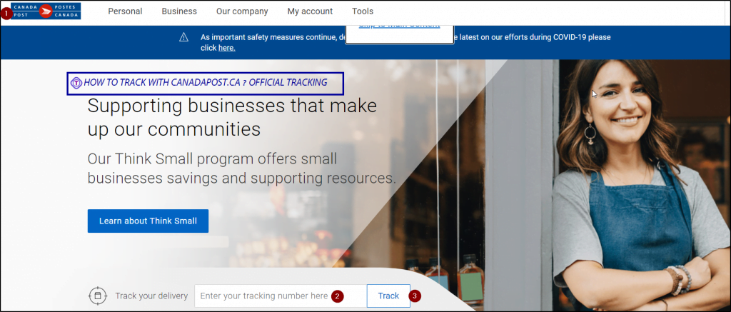Click the Skip to main content link
The image size is (731, 312).
coord(399,26)
